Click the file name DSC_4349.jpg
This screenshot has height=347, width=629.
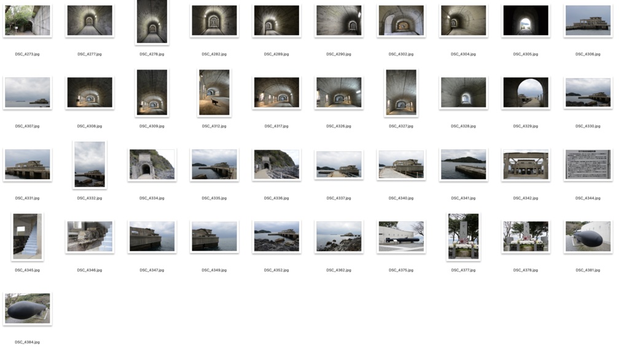tap(214, 270)
